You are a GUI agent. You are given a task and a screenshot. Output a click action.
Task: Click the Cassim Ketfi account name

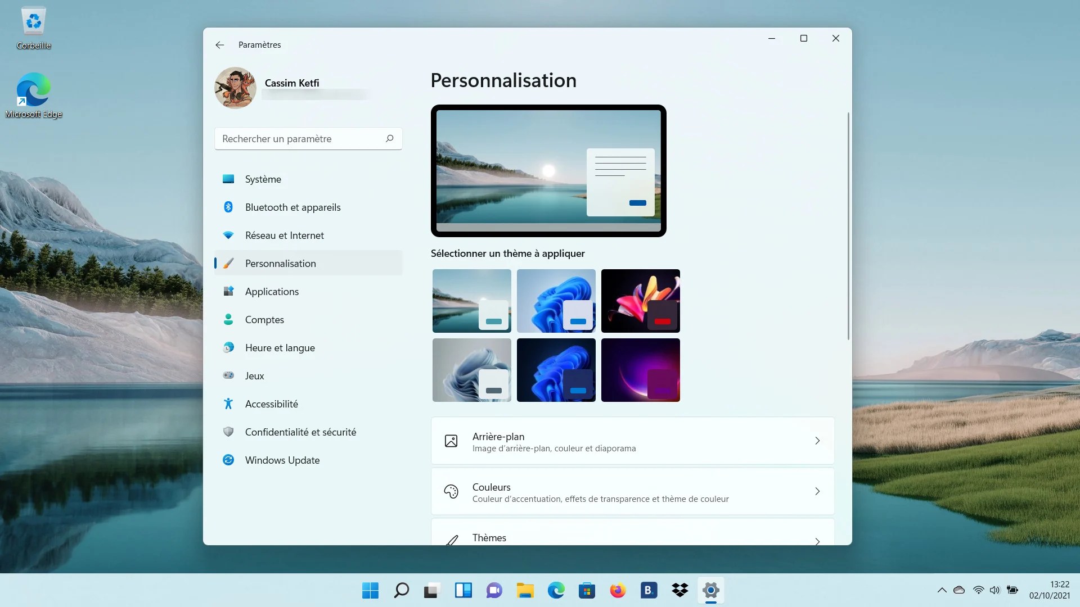[291, 83]
